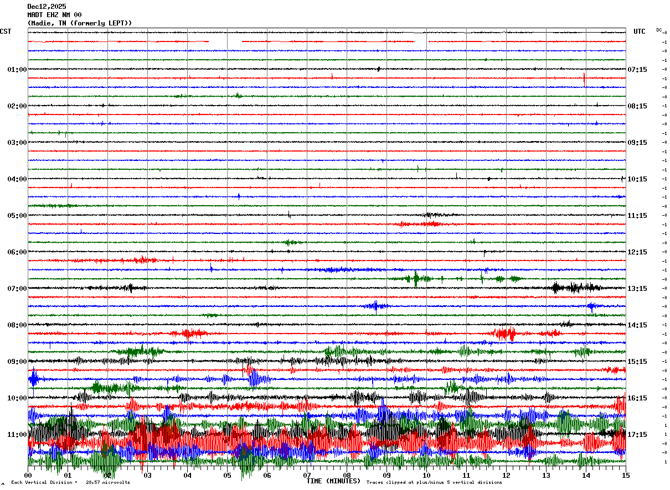Select the 06:00 CST time label
The width and height of the screenshot is (670, 490).
17,252
